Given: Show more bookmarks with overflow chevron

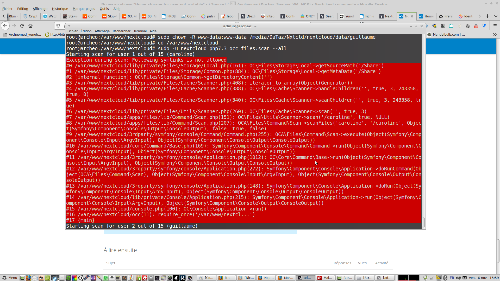Looking at the screenshot, I should point(495,34).
